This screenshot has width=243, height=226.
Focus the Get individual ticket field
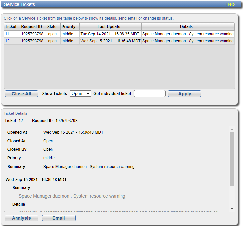[x=150, y=94]
